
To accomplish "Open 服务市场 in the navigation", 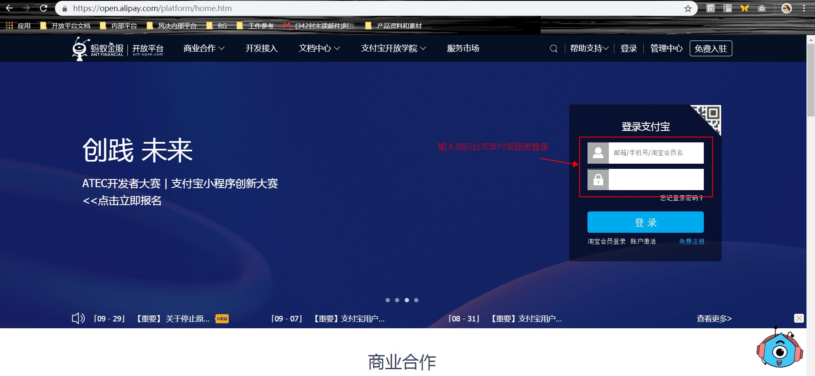I will [x=463, y=49].
